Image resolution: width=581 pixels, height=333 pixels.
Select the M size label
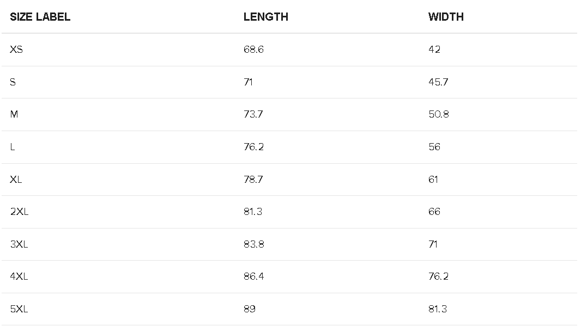tap(14, 114)
